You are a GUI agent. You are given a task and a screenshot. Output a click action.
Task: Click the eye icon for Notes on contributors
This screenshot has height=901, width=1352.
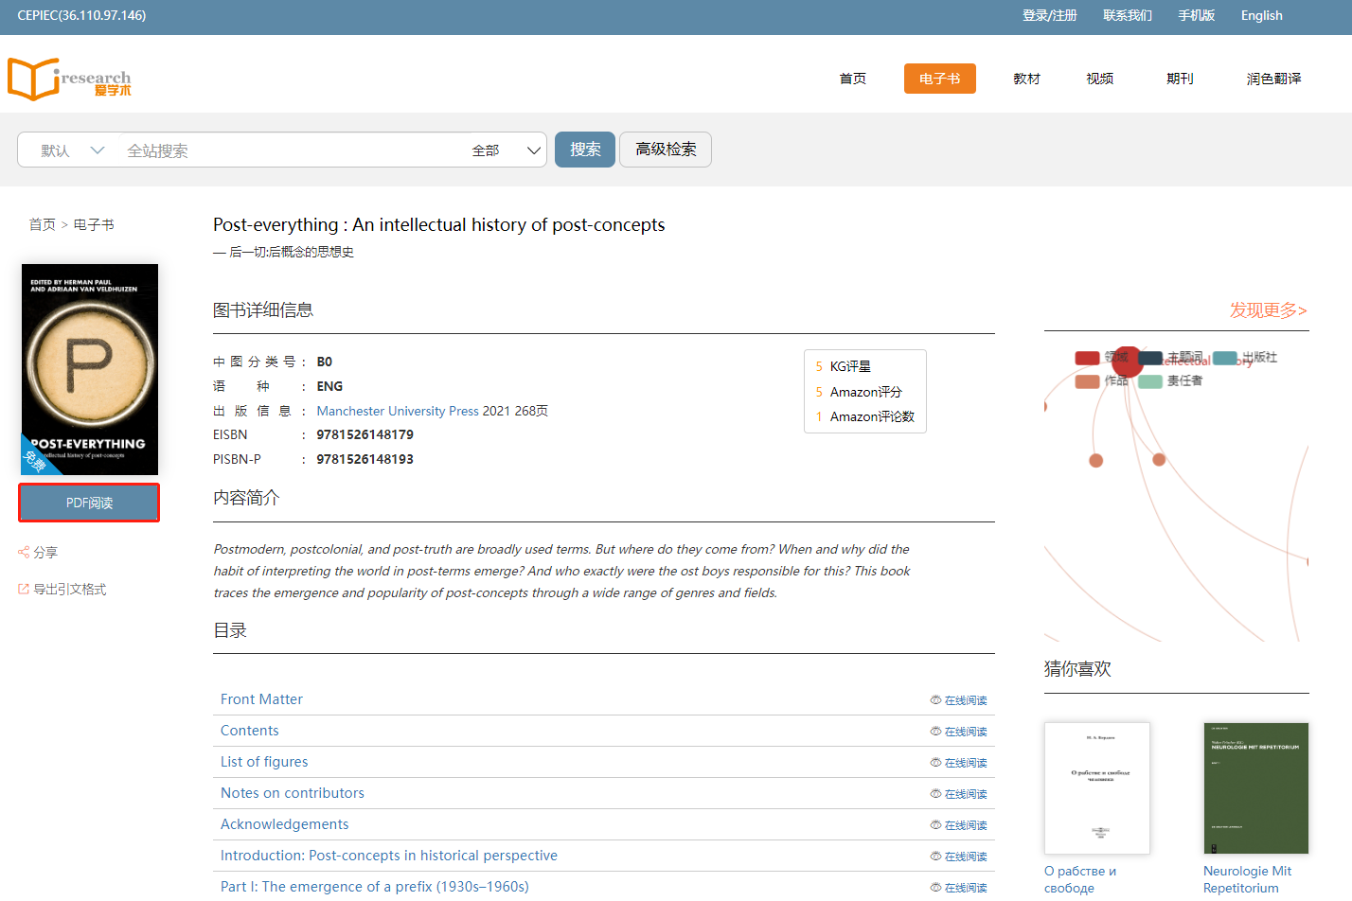click(935, 794)
